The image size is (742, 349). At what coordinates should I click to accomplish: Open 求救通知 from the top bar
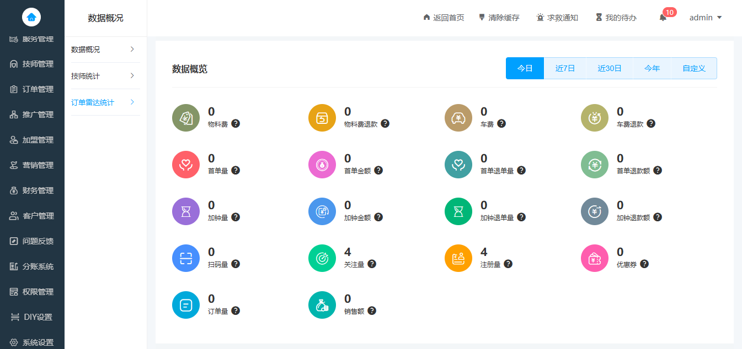557,17
